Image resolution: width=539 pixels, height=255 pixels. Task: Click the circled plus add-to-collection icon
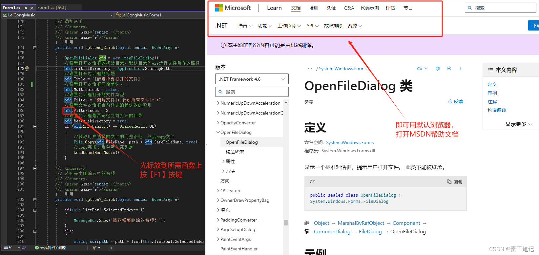(x=449, y=69)
